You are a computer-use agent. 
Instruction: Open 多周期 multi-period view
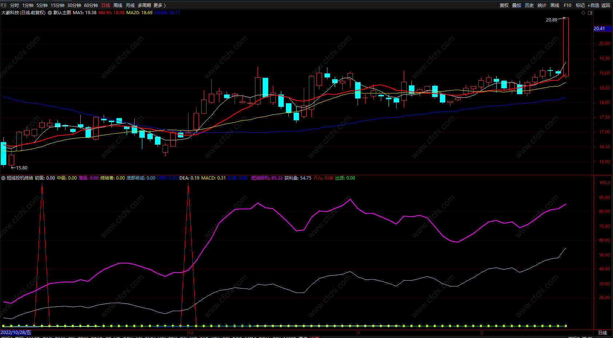(x=144, y=5)
